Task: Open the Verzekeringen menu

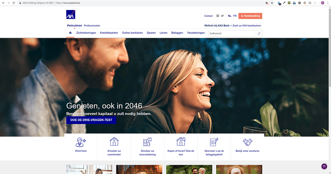Action: click(196, 33)
